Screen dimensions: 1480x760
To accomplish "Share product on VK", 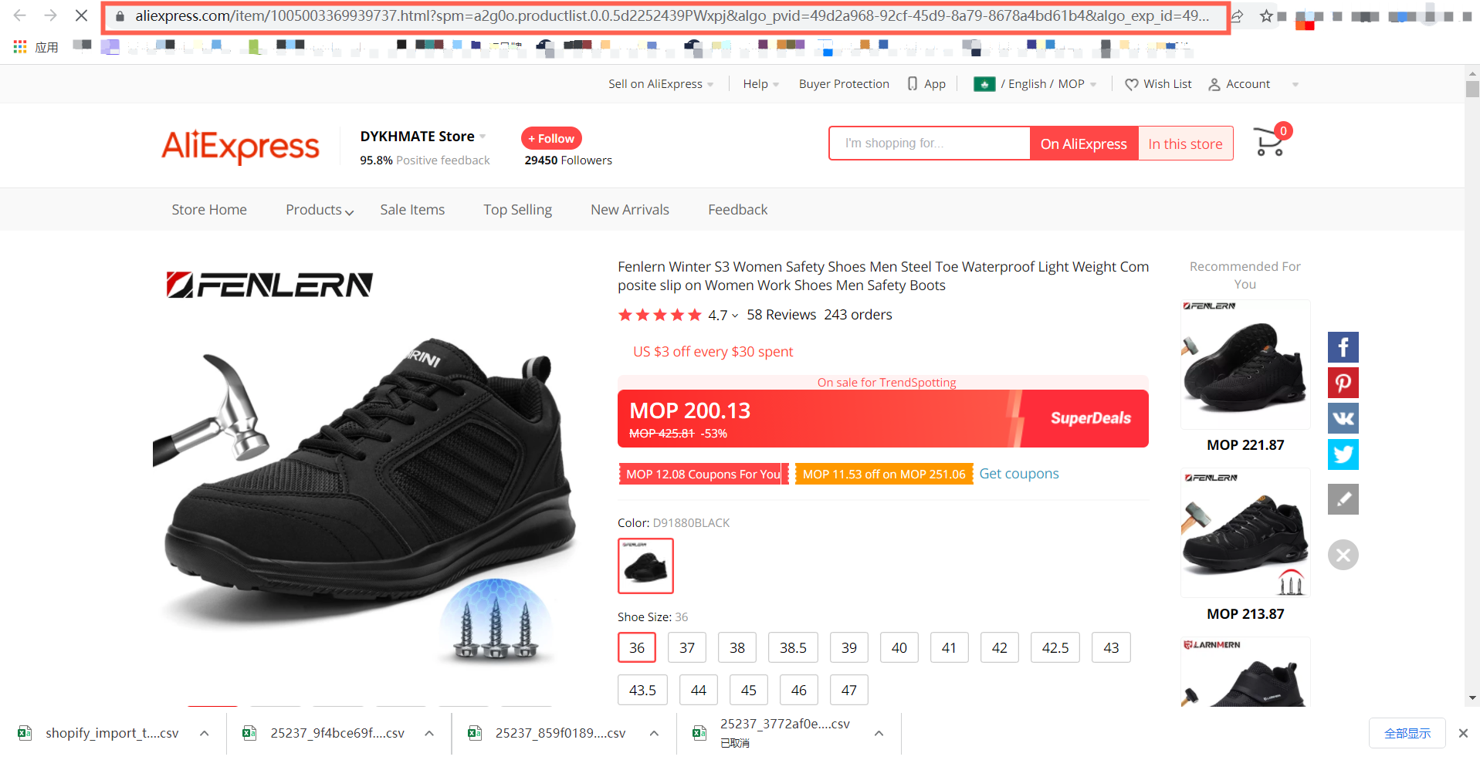I will 1343,418.
